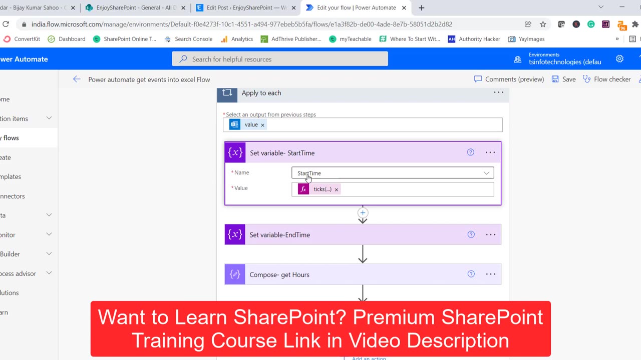Screen dimensions: 641x360
Task: Save the flow
Action: click(563, 79)
